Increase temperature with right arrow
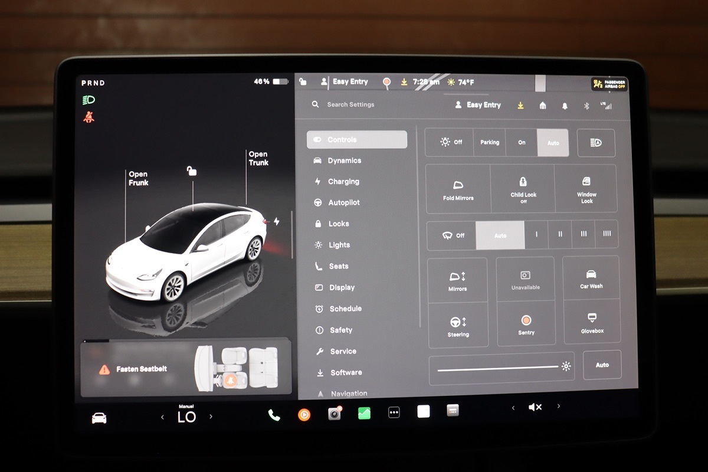The image size is (708, 472). coord(211,417)
